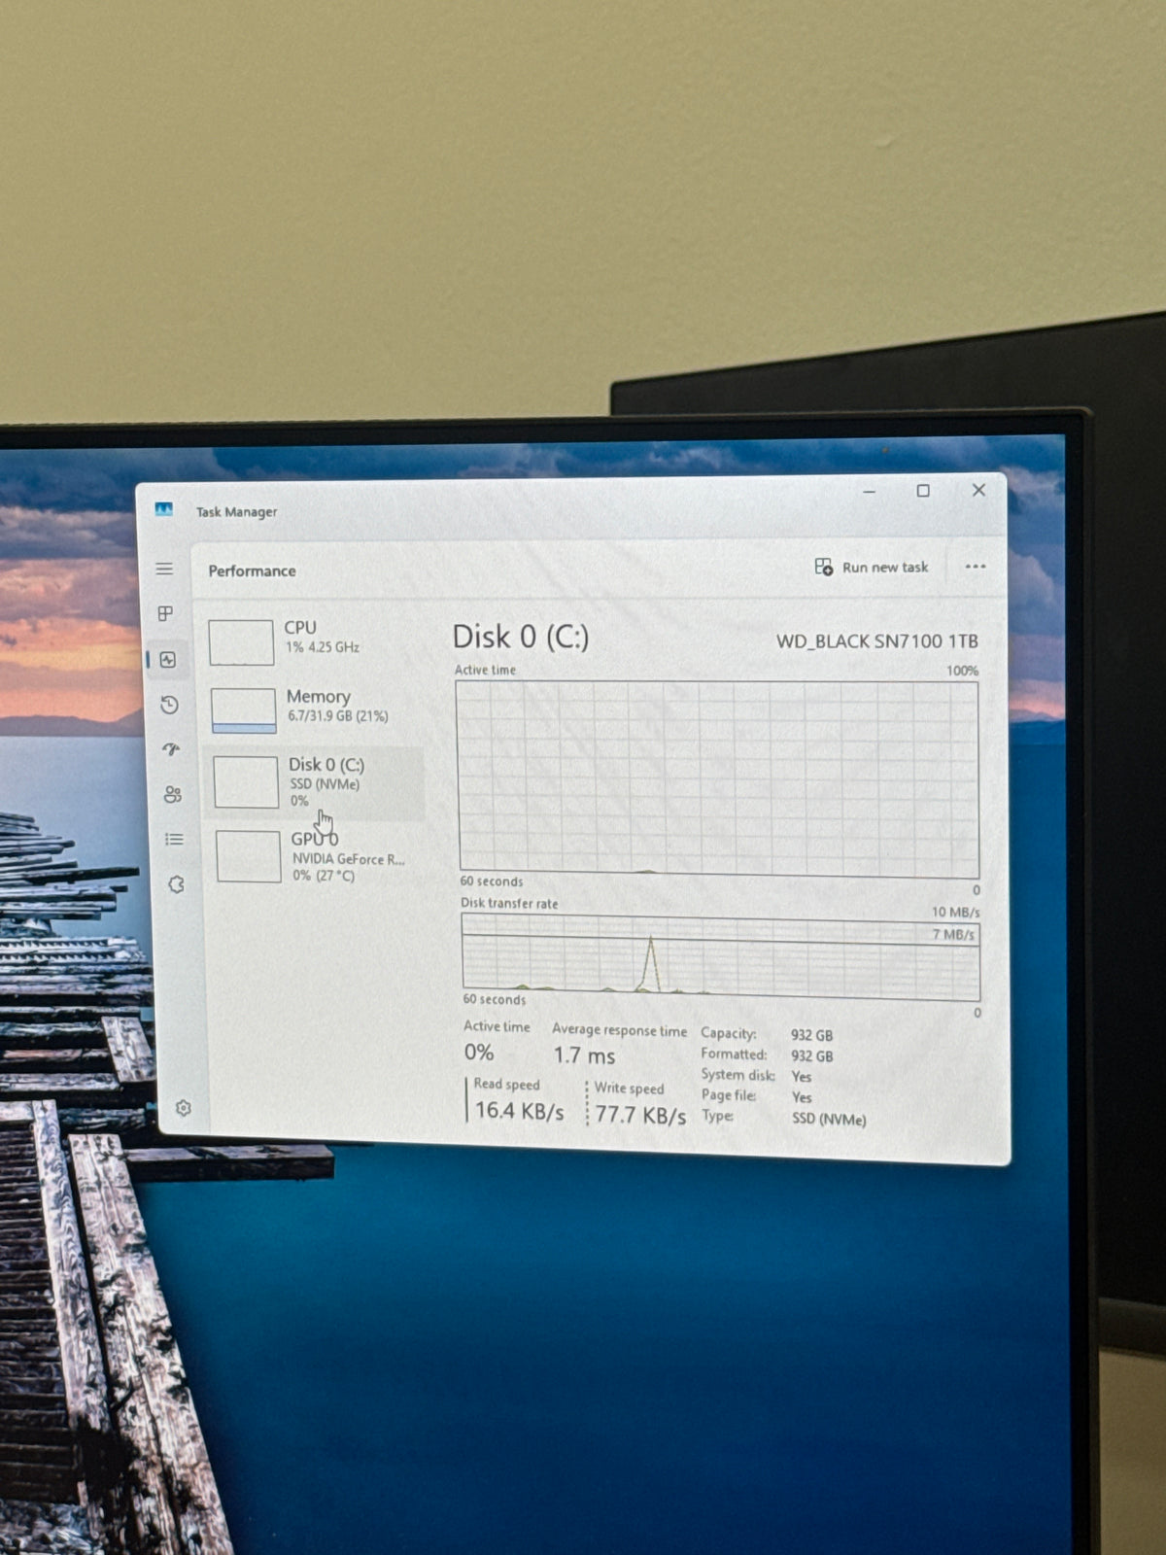1166x1555 pixels.
Task: Click the Performance page title
Action: click(x=252, y=570)
